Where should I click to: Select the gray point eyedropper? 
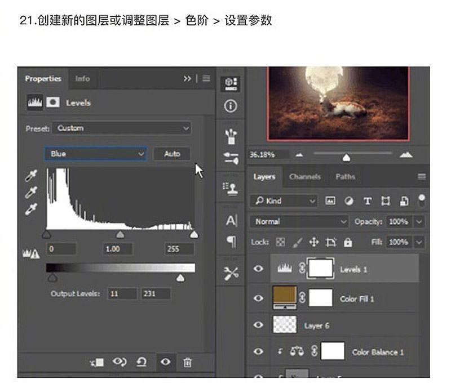[x=31, y=193]
